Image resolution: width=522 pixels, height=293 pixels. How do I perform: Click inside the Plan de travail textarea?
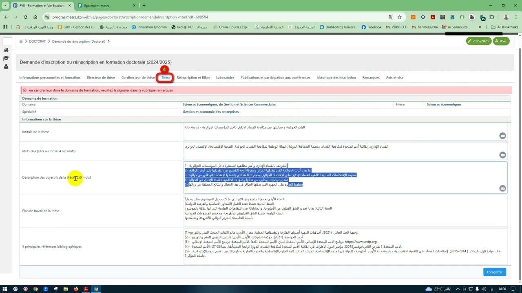[x=345, y=211]
